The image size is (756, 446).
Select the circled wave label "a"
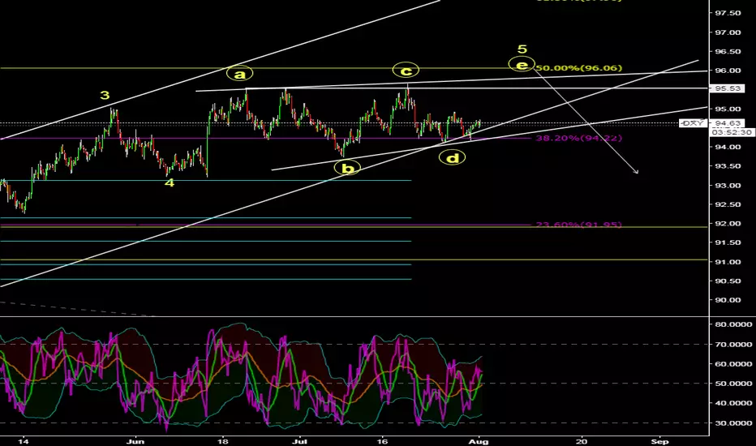point(239,74)
